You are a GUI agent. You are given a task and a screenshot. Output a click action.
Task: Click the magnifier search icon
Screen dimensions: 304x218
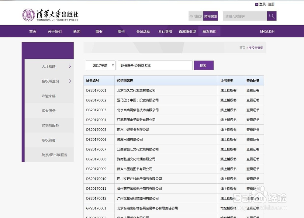271,16
